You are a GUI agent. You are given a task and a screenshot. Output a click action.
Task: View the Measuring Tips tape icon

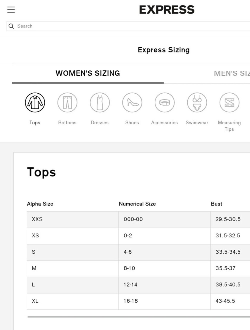coord(229,102)
